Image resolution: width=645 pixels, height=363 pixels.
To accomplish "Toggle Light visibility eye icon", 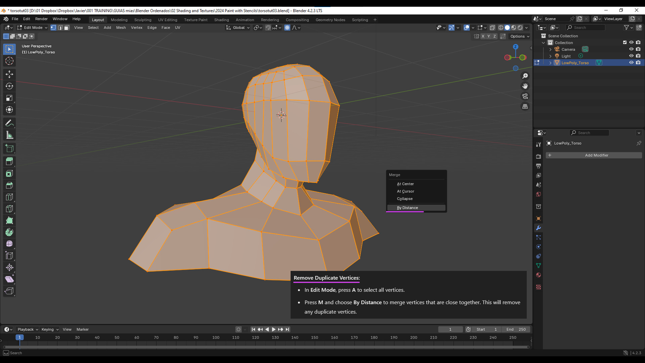I will click(x=631, y=56).
